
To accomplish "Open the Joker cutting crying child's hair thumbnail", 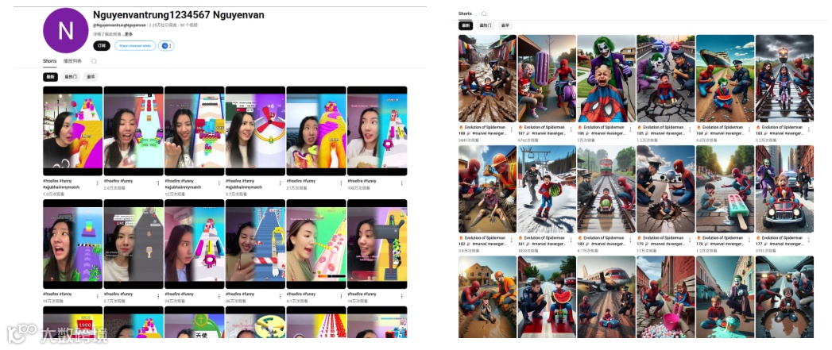I will pyautogui.click(x=606, y=79).
